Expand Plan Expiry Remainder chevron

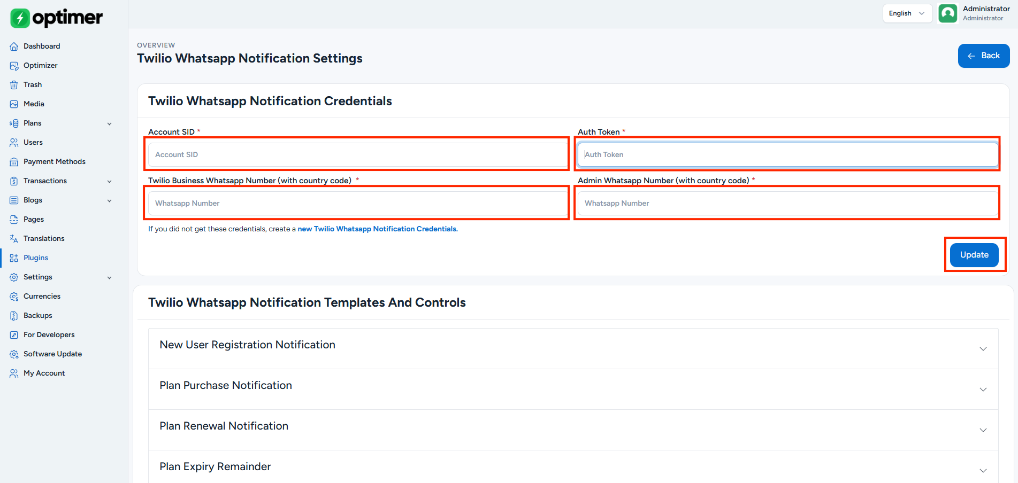(983, 471)
